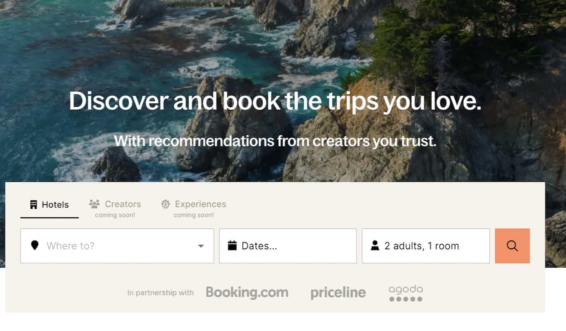Click the person icon for guests
The image size is (566, 331).
(375, 246)
